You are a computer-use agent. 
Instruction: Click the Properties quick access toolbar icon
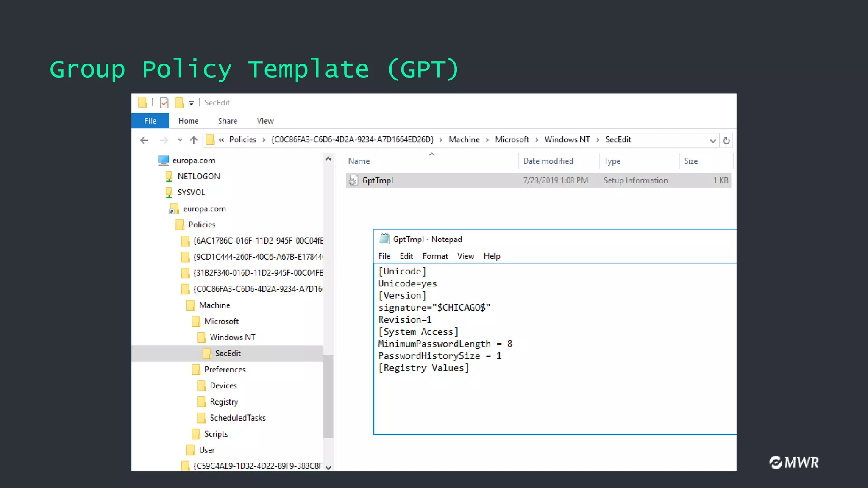coord(164,103)
